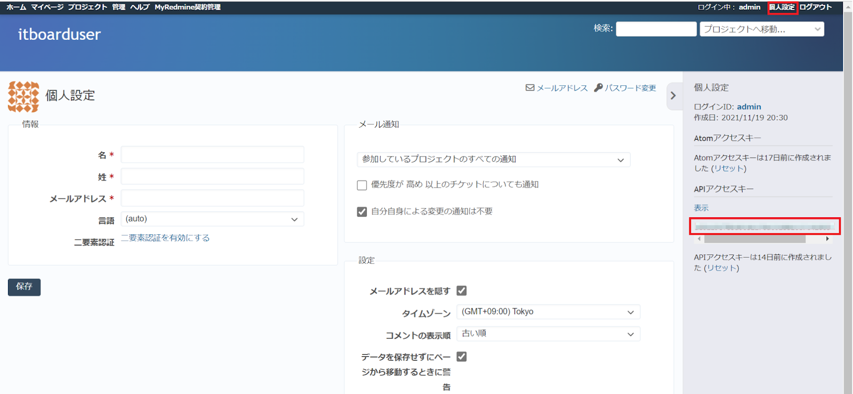Open the マイページ menu item
853x394 pixels.
point(47,7)
